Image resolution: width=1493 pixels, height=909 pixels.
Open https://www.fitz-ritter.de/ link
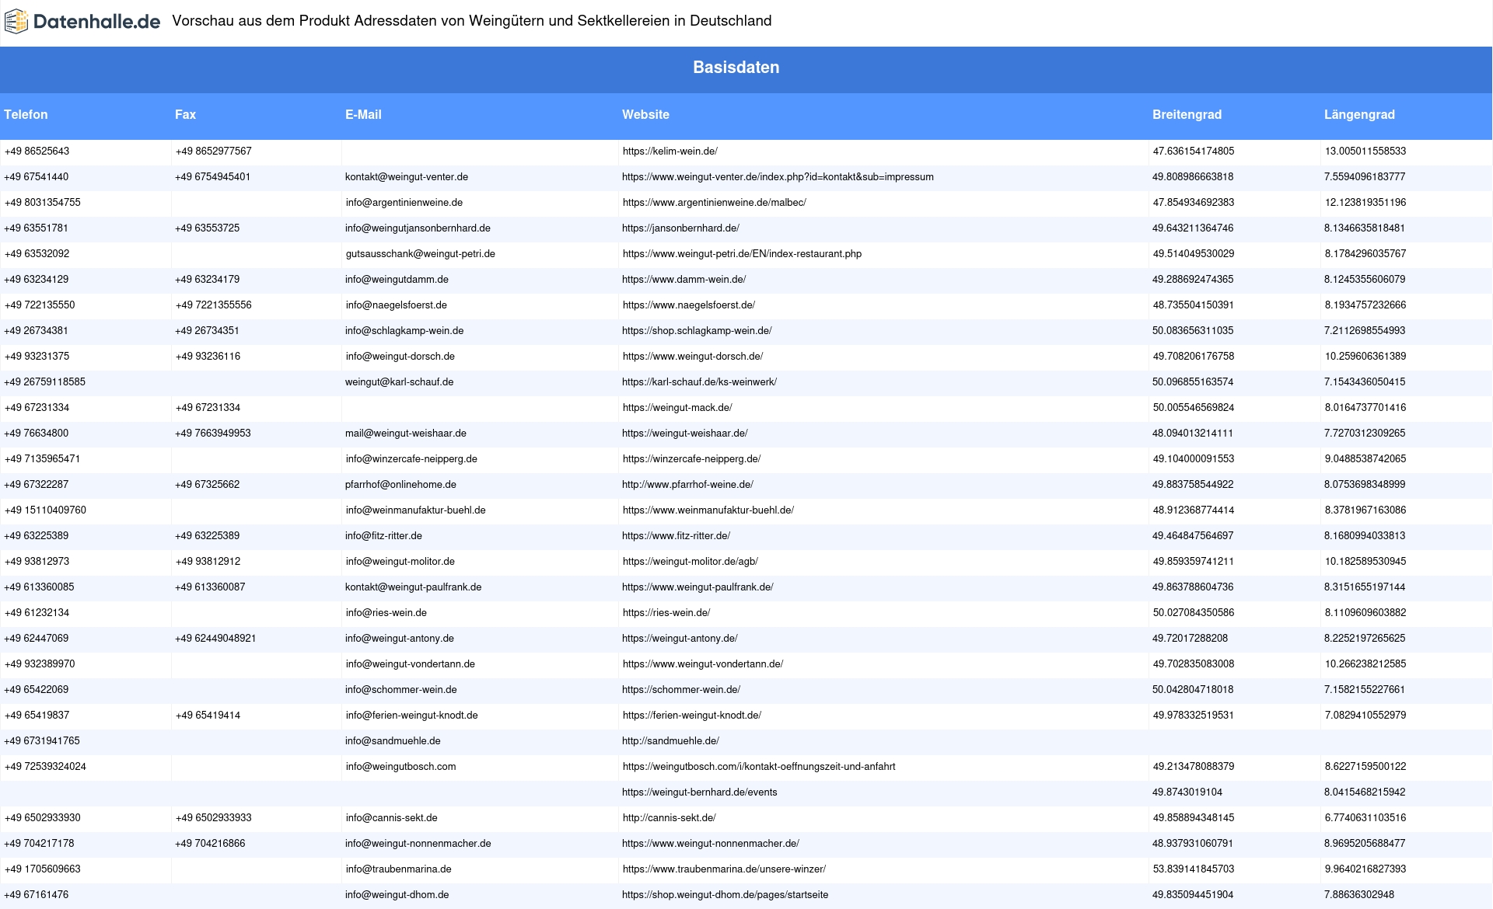(x=676, y=536)
